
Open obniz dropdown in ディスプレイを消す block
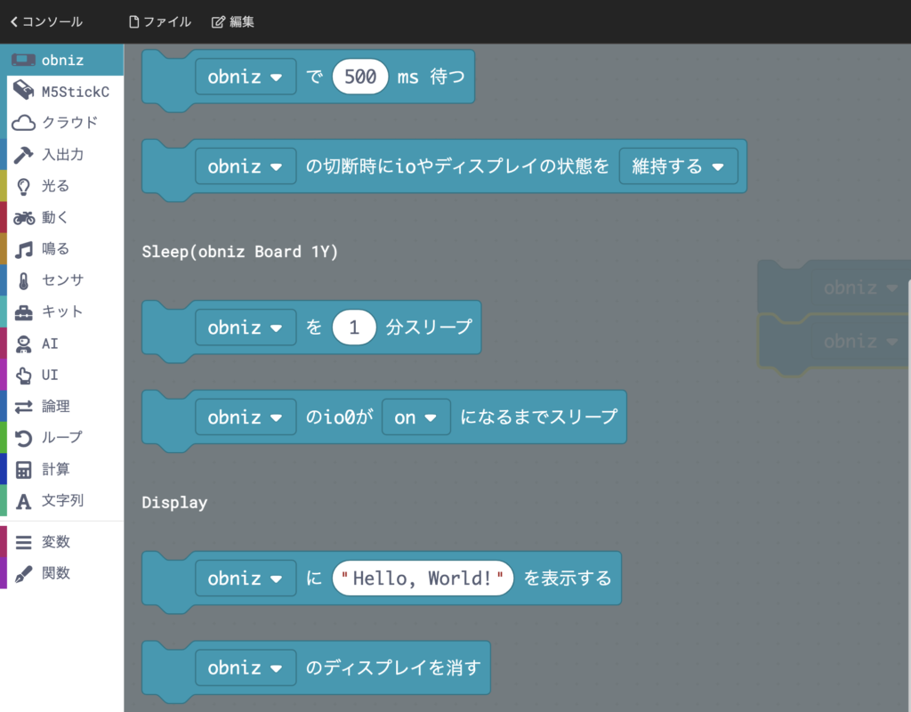pyautogui.click(x=246, y=667)
